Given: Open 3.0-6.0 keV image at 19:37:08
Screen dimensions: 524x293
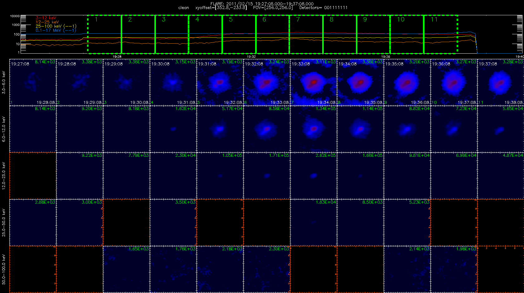Looking at the screenshot, I should [501, 82].
